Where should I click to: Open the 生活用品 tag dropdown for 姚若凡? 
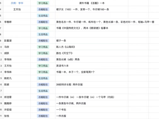pos(43,78)
